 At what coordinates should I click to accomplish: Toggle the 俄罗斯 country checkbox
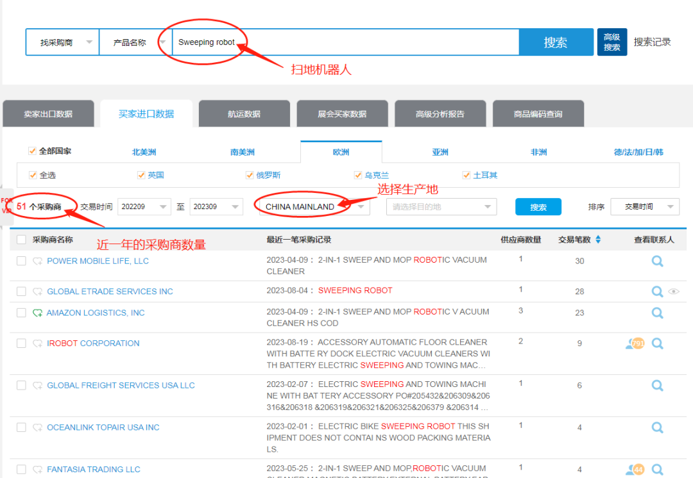tap(250, 175)
